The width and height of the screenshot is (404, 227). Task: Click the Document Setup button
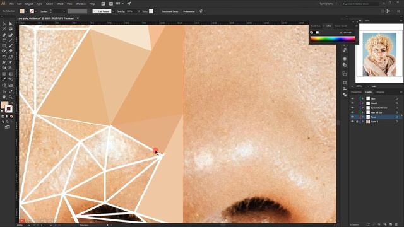pos(170,11)
